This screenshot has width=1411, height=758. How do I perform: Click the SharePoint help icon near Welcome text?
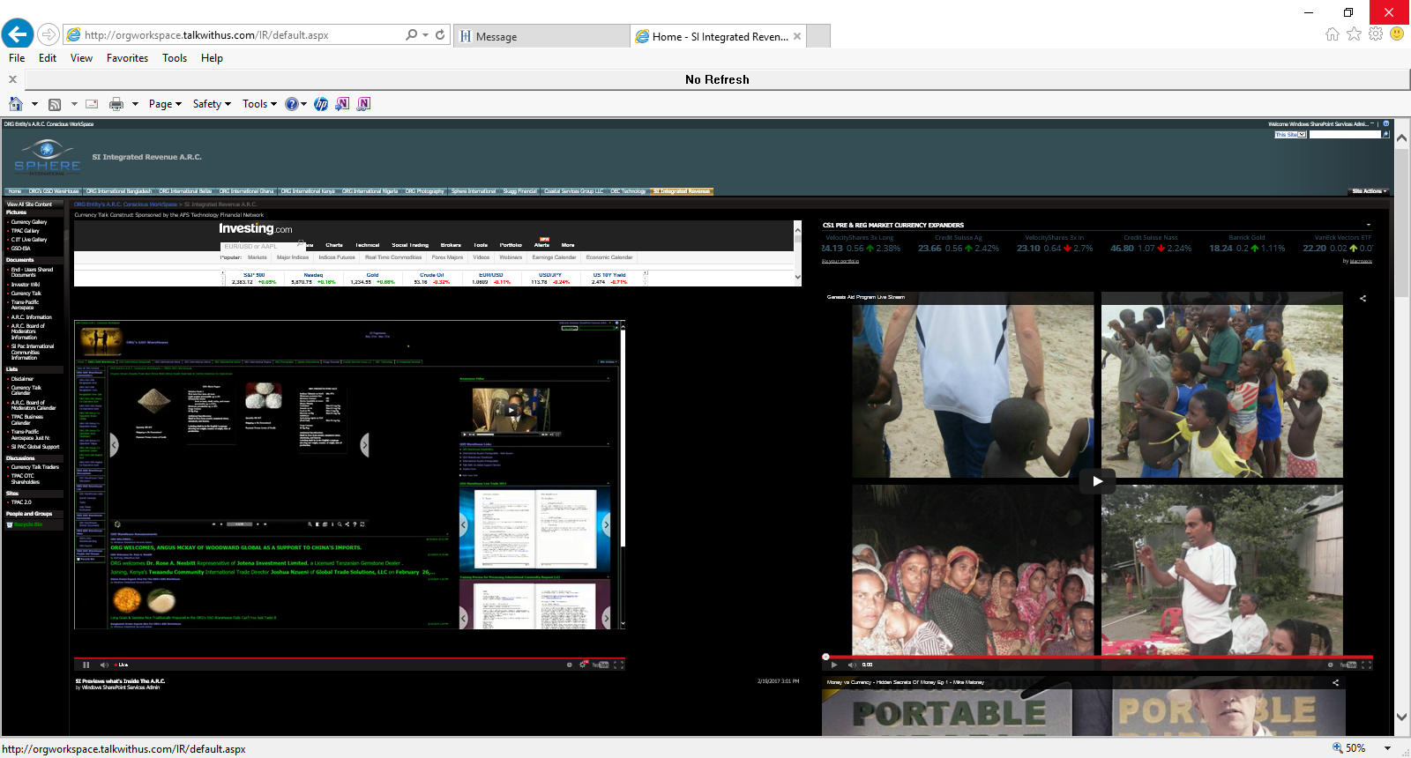coord(1385,124)
